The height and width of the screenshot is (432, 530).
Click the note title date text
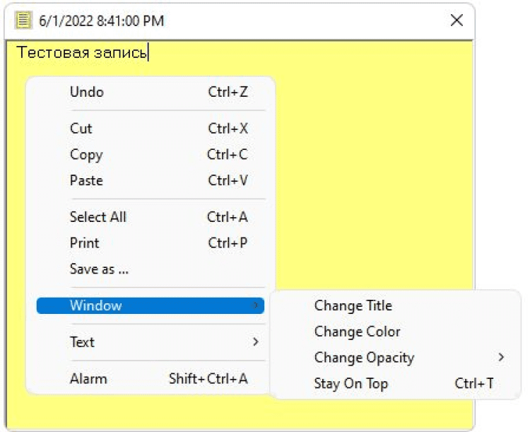pyautogui.click(x=102, y=21)
